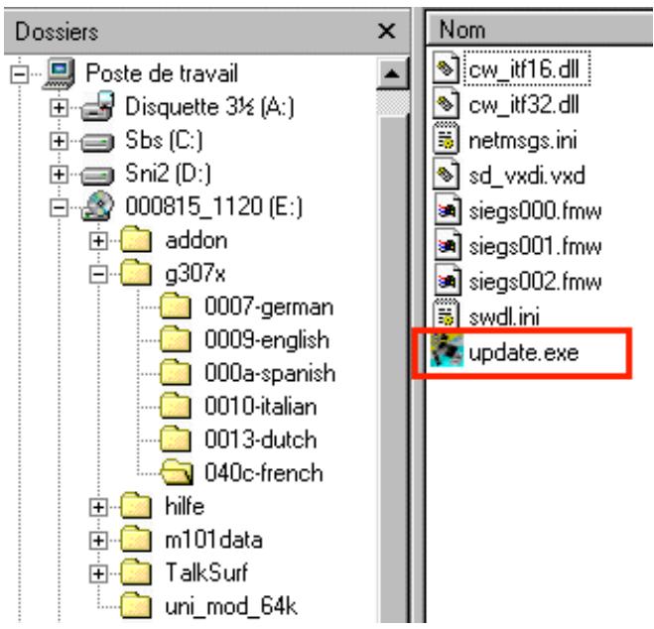
Task: Click the folder tree scroll up arrow
Action: tap(392, 74)
